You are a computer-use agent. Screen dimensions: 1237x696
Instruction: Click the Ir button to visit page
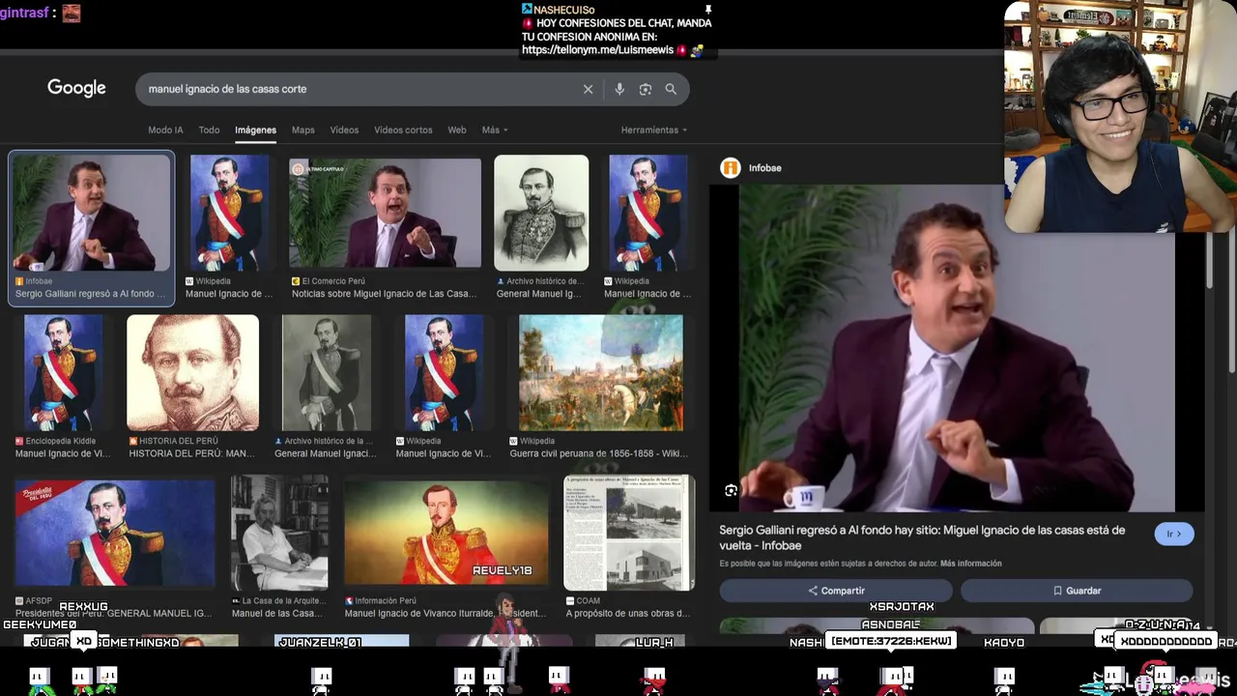1174,534
